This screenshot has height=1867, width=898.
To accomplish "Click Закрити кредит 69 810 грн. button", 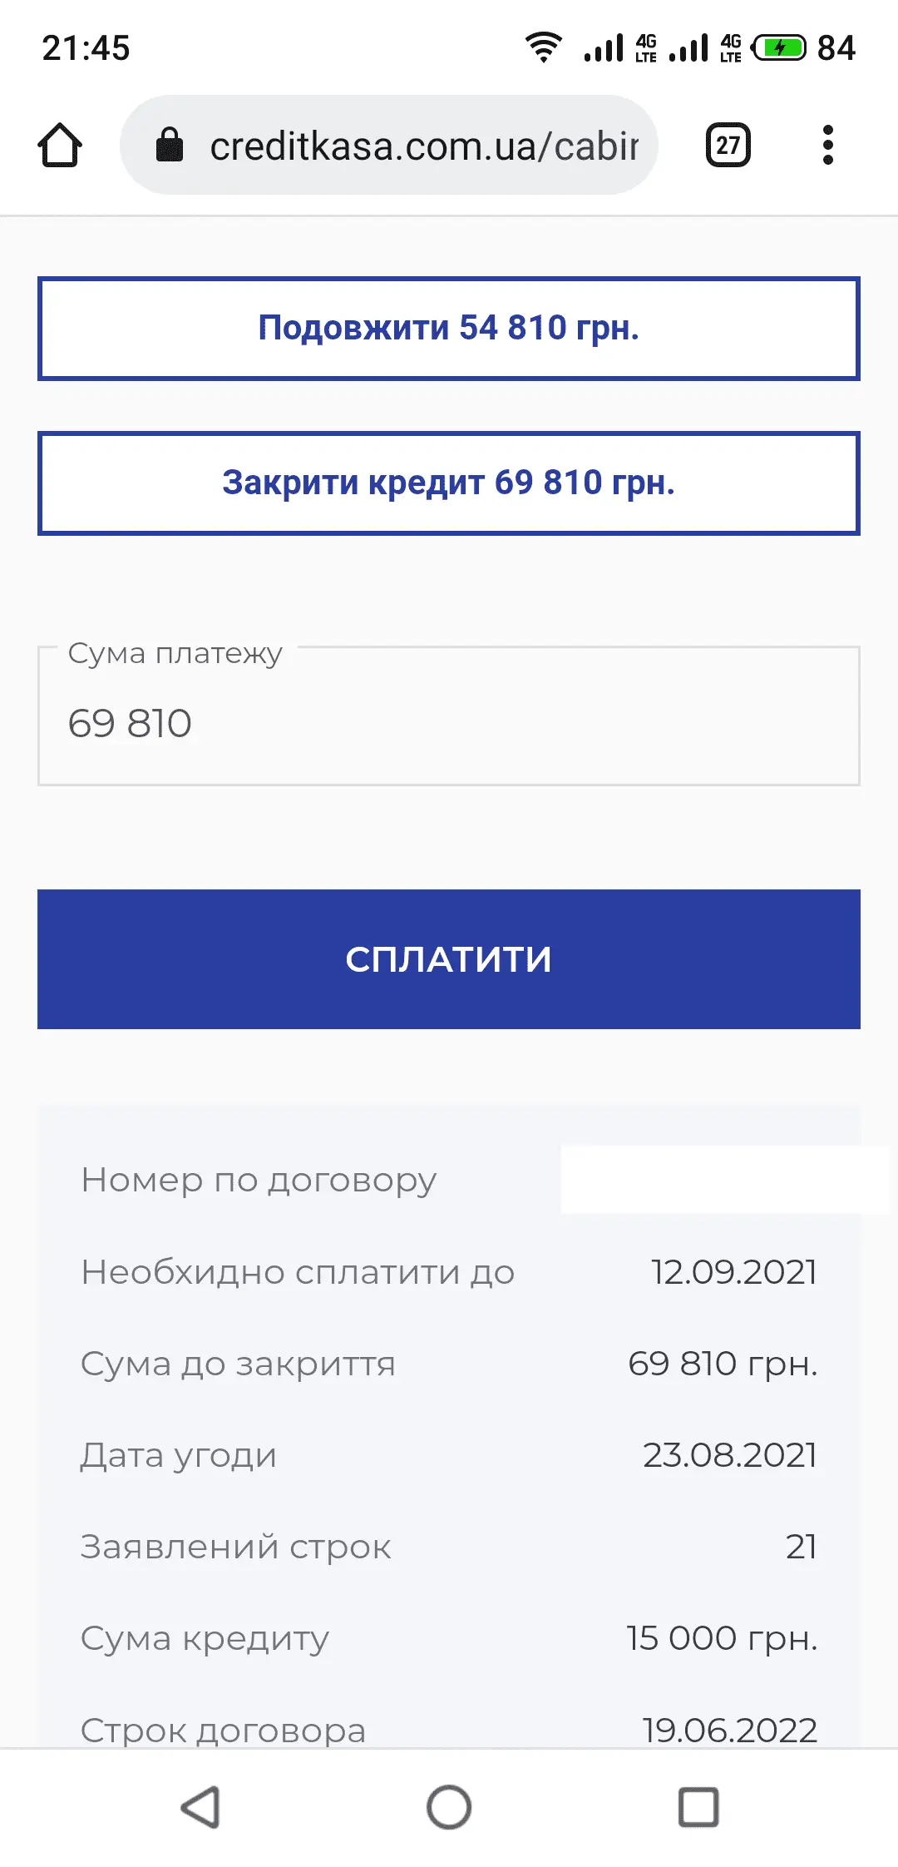I will [x=449, y=483].
